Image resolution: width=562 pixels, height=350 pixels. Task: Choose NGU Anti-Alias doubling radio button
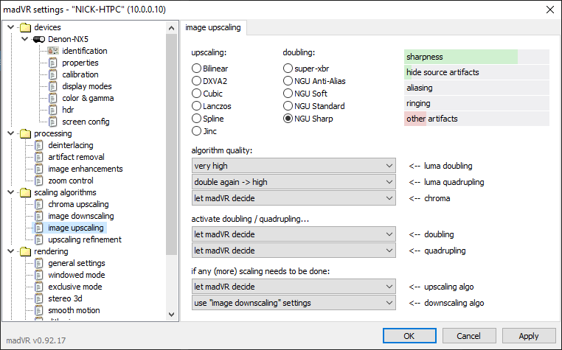coord(288,81)
